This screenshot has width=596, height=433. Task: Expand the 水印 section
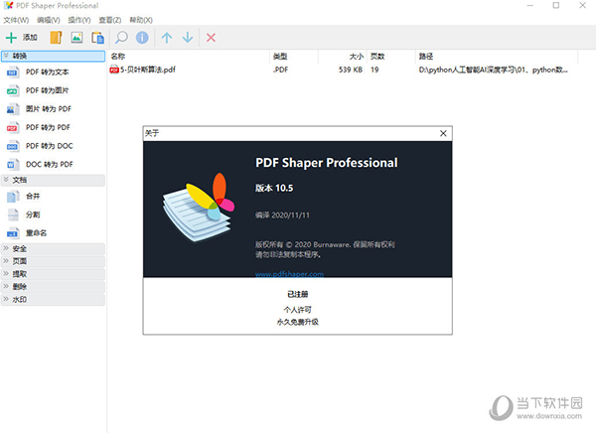point(54,299)
